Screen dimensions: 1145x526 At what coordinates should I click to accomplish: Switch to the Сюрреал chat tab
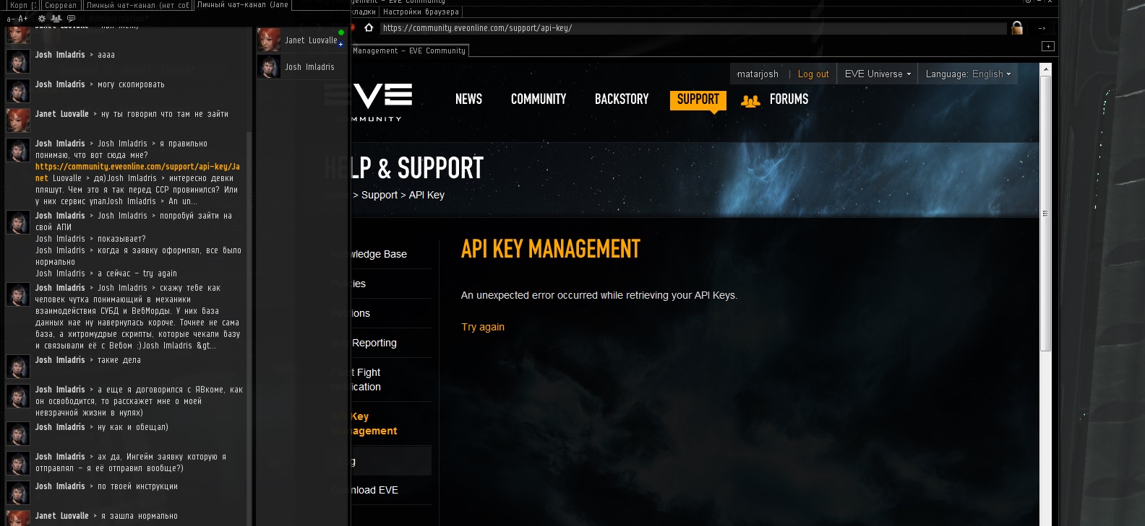61,5
